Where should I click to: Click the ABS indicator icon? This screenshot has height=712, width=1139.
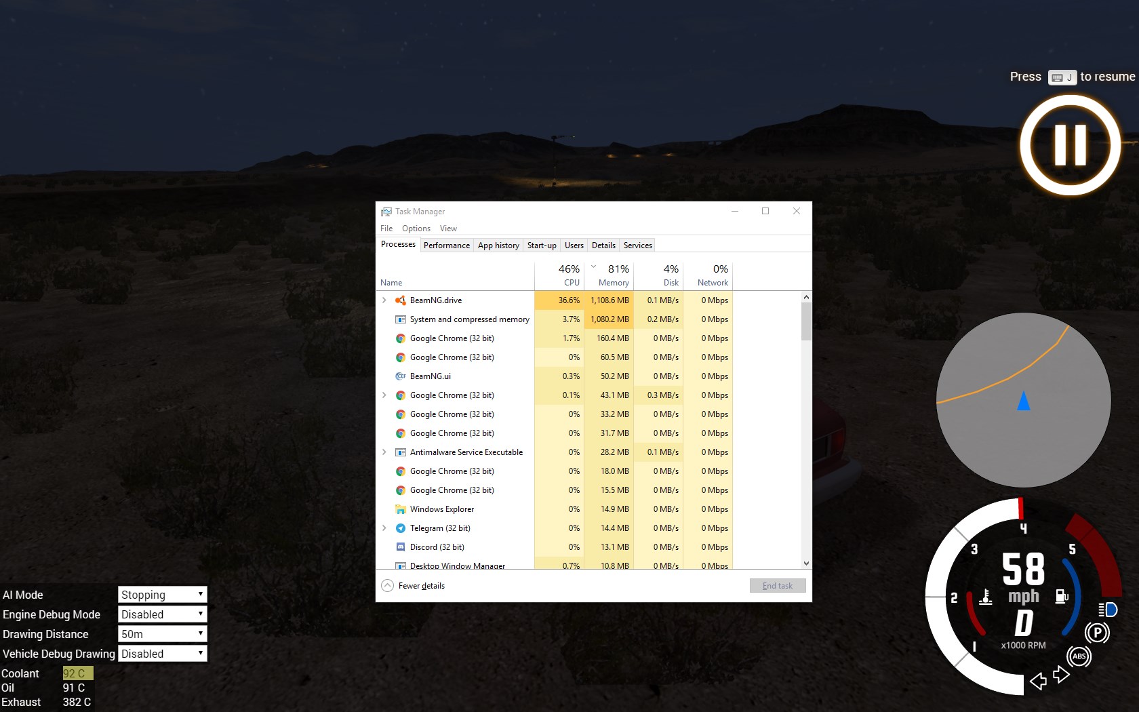tap(1079, 656)
